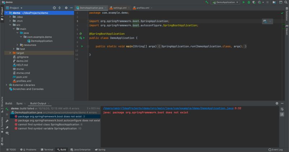Click the Rebuild hammer icon in the Build panel
289x152 pixels.
(7, 109)
